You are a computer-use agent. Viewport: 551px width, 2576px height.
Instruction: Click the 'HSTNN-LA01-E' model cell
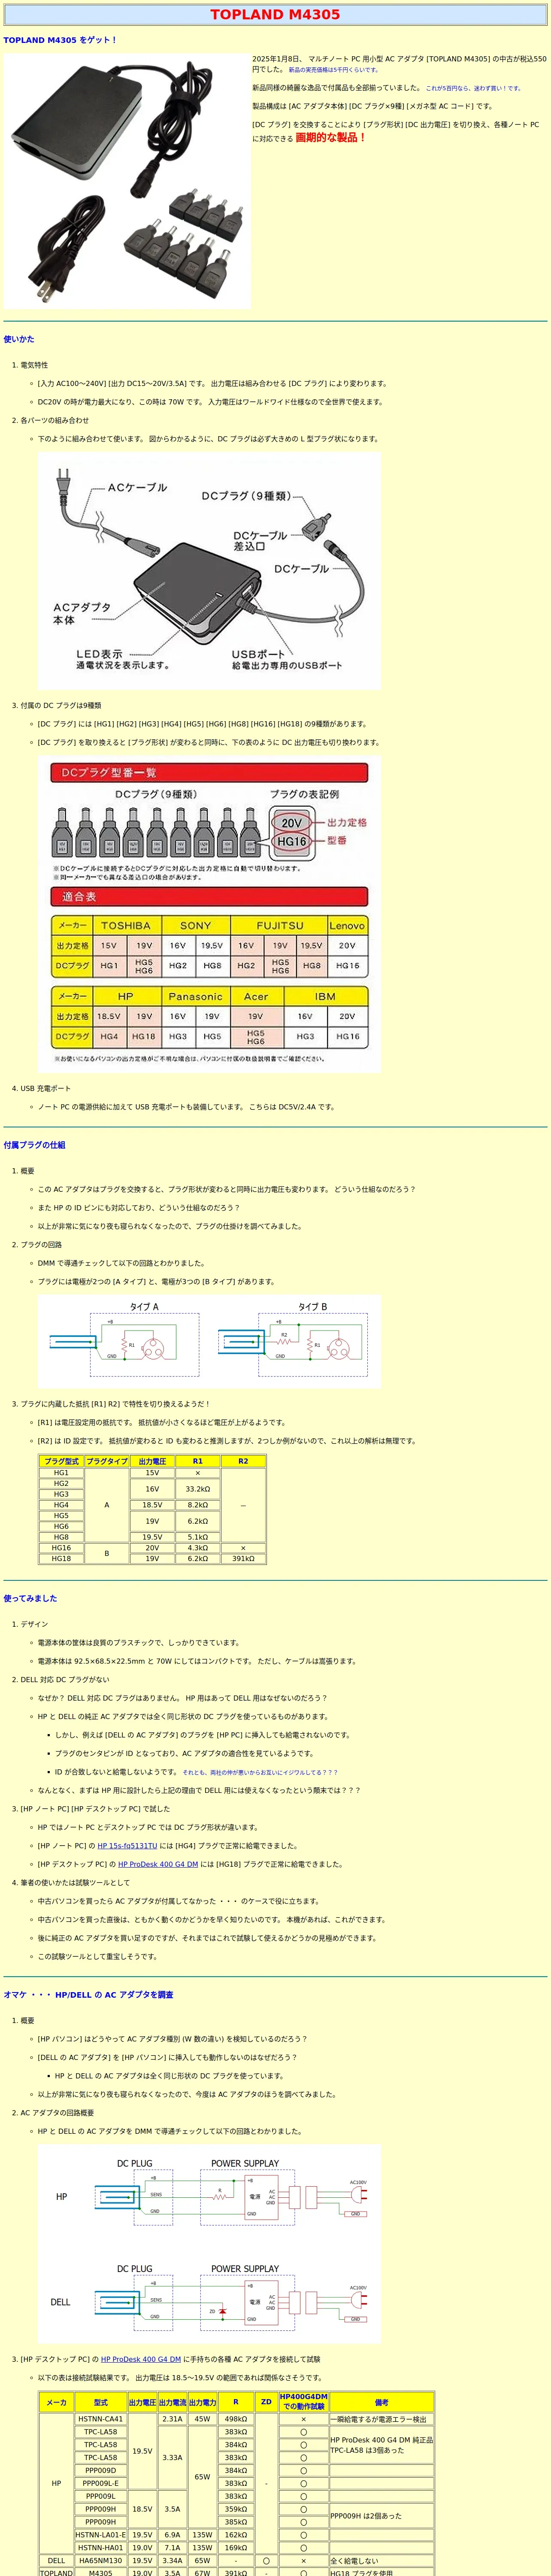click(x=100, y=2535)
